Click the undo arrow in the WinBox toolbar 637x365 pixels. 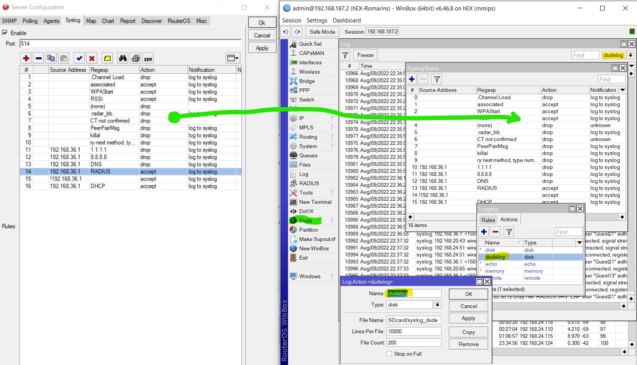pos(286,31)
